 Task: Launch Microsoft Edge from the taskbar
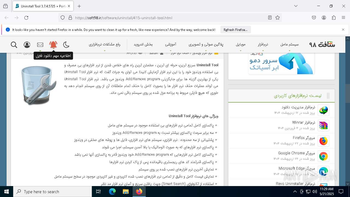click(x=112, y=192)
